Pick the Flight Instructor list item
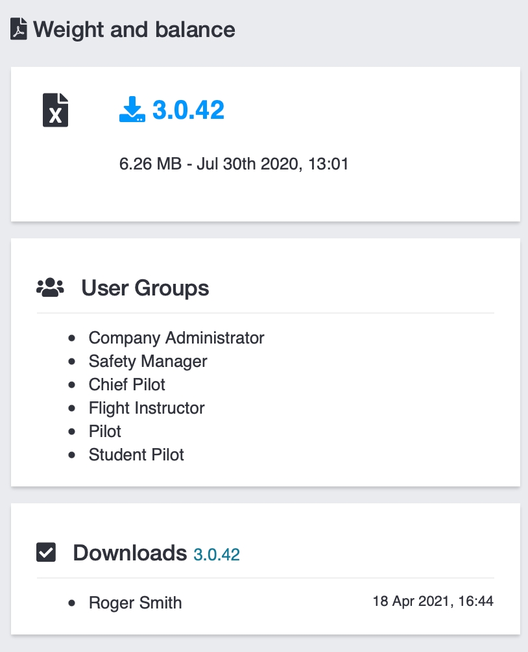The image size is (528, 652). [x=147, y=408]
